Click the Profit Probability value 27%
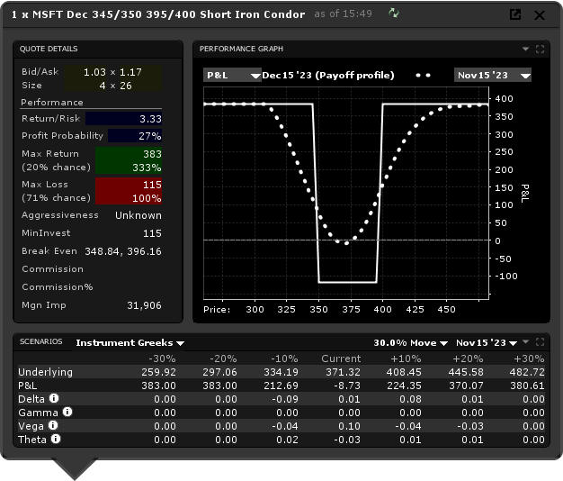Screen dimensions: 563x481 (150, 136)
